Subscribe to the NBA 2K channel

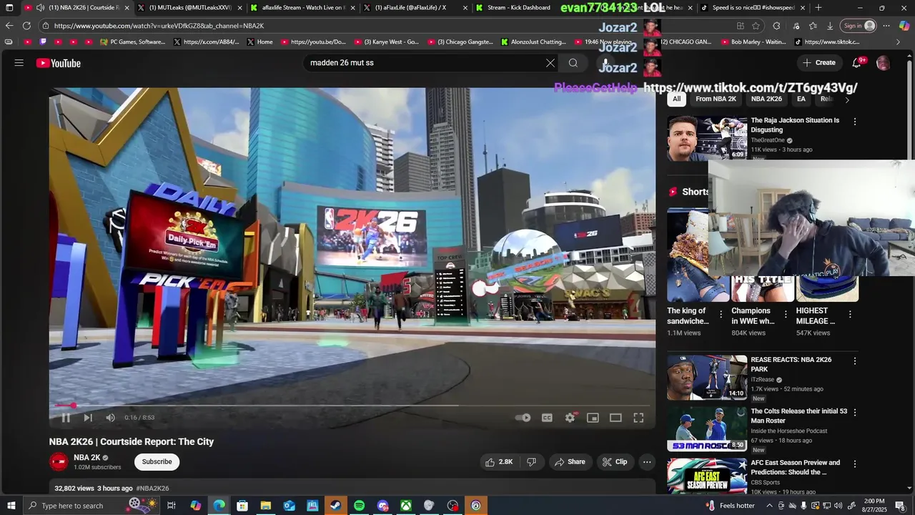pos(157,462)
